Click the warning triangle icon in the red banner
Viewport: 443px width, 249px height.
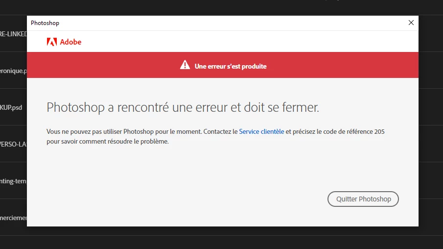(x=185, y=65)
